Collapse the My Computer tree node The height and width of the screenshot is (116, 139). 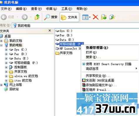[1, 45]
